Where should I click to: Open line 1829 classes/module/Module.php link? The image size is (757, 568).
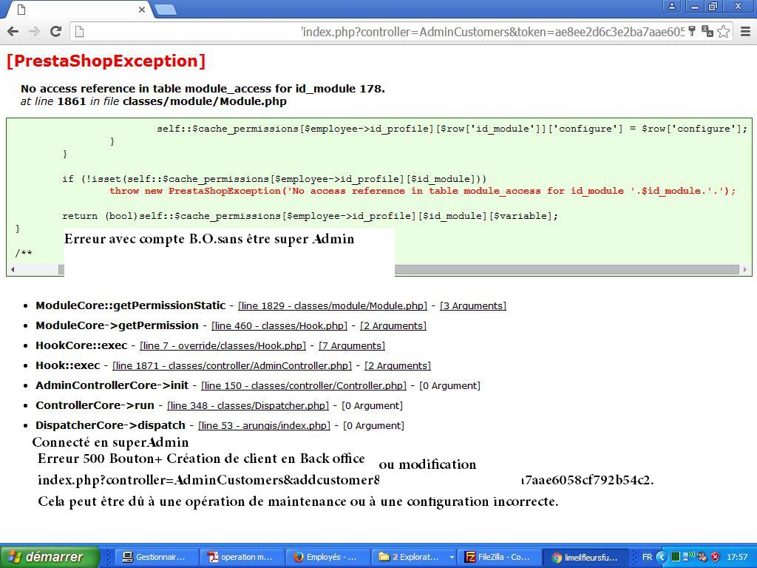point(333,305)
